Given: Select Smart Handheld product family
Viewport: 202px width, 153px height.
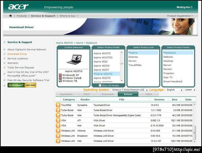Looking at the screenshot, I should pos(173,81).
